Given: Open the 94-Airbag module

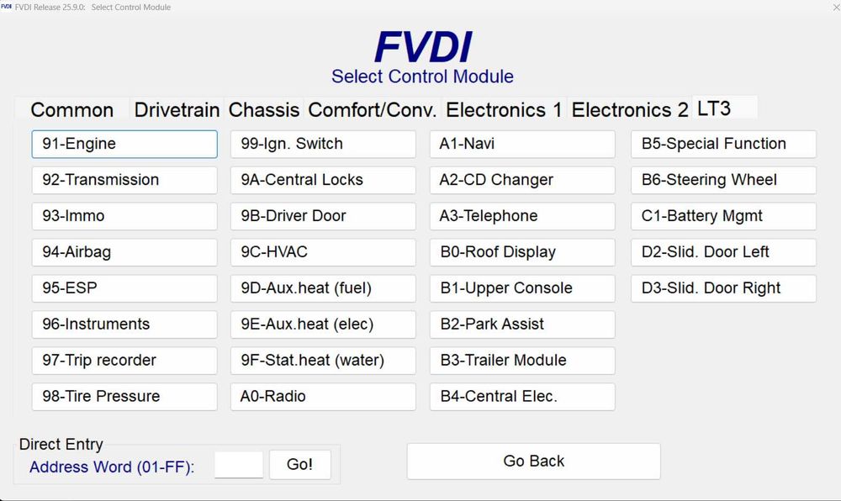Looking at the screenshot, I should (x=124, y=252).
